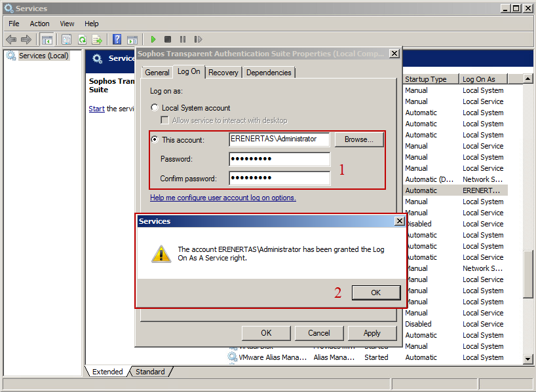Click OK in the Sophos Properties dialog
The height and width of the screenshot is (392, 536).
pos(266,333)
